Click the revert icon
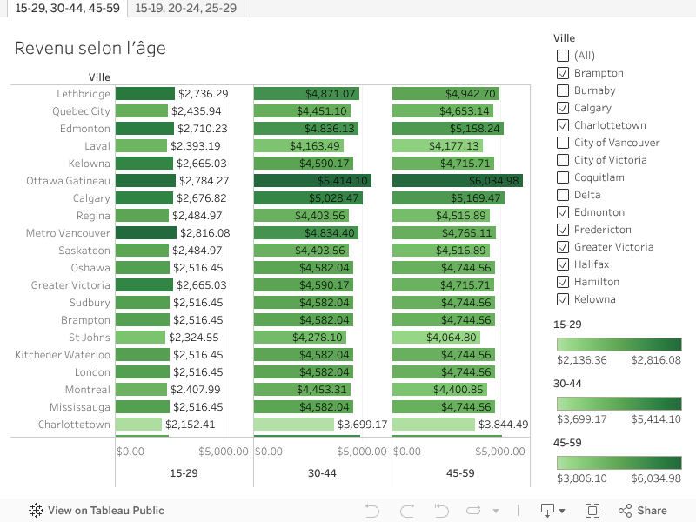Image resolution: width=696 pixels, height=522 pixels. (441, 511)
